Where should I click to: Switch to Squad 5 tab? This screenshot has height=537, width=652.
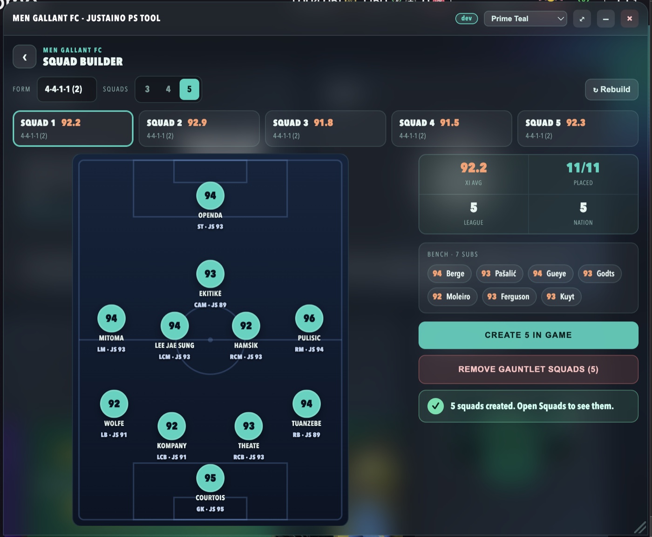(x=578, y=128)
